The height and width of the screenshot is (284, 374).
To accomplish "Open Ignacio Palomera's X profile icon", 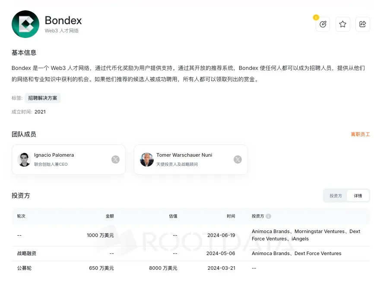I will pyautogui.click(x=115, y=160).
